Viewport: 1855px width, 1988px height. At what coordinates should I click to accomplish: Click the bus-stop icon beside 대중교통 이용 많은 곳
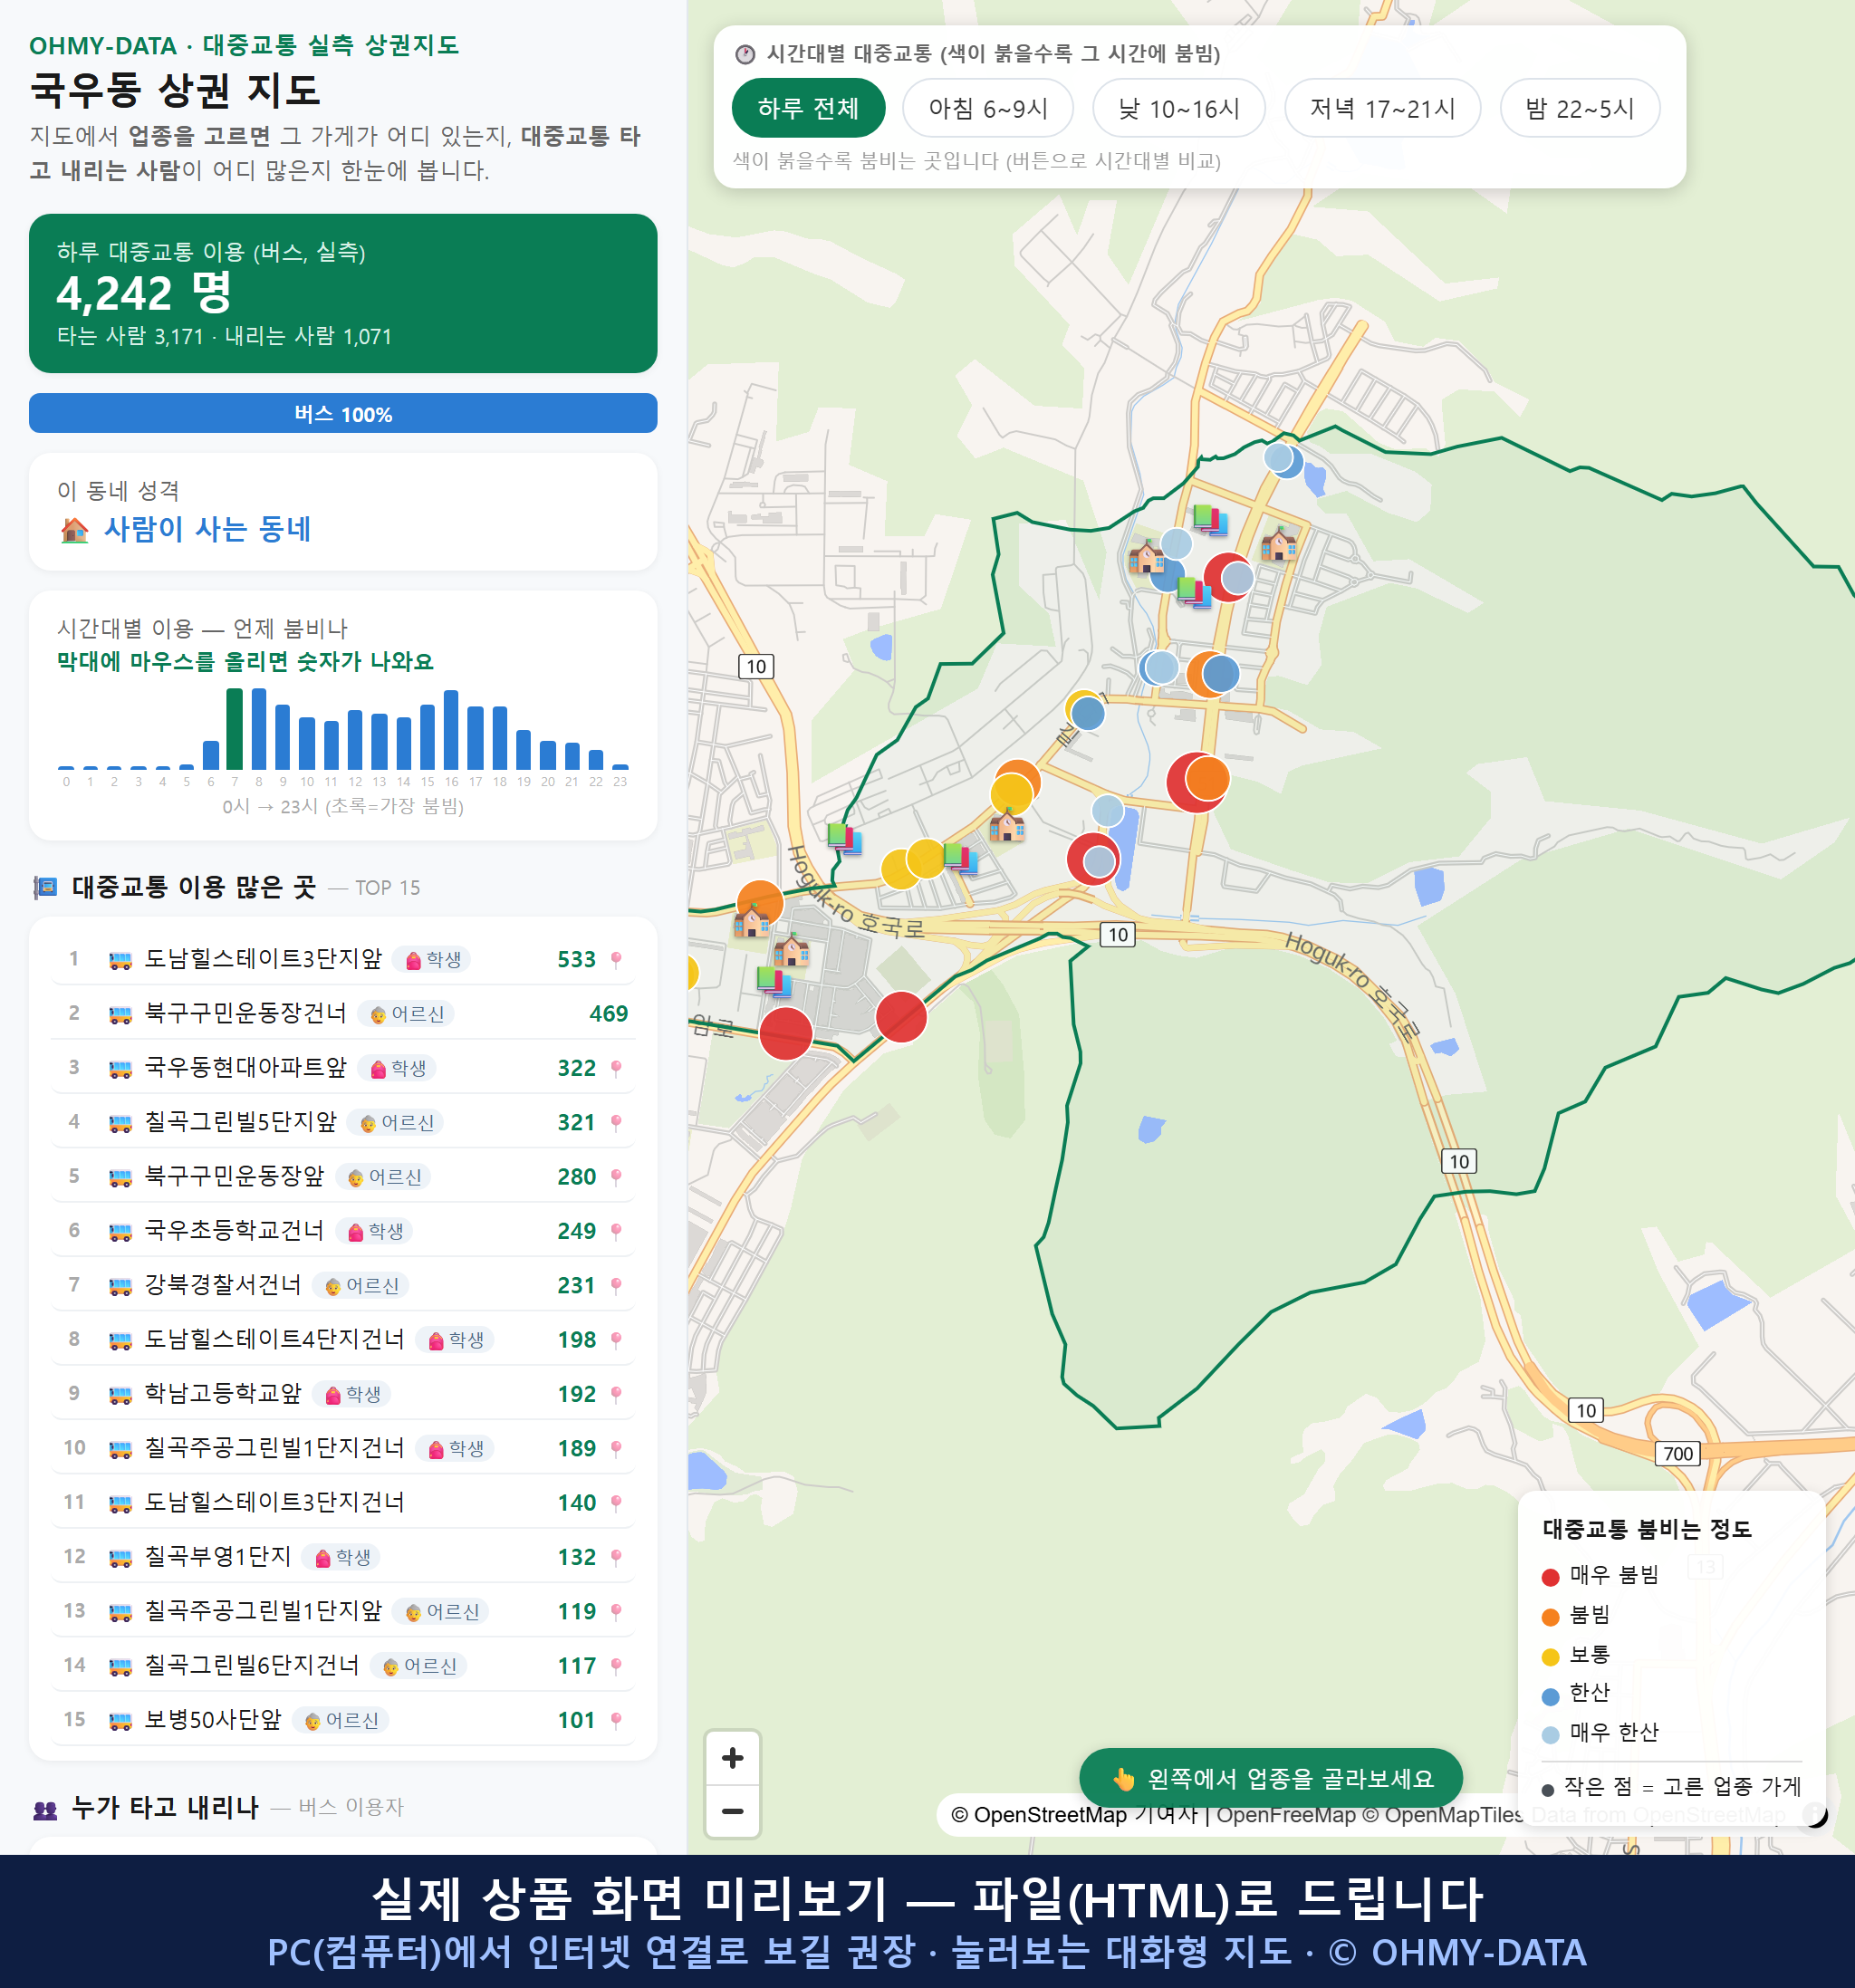(45, 887)
